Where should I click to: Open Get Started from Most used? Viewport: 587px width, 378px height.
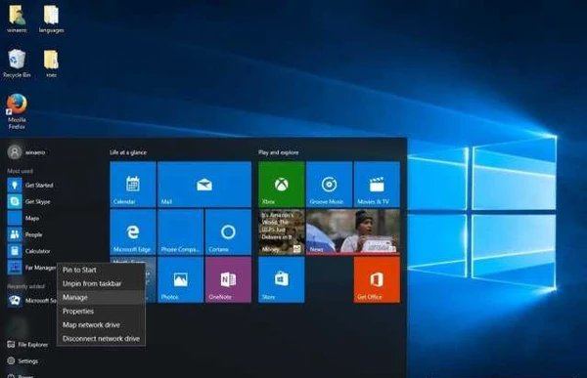click(x=31, y=185)
